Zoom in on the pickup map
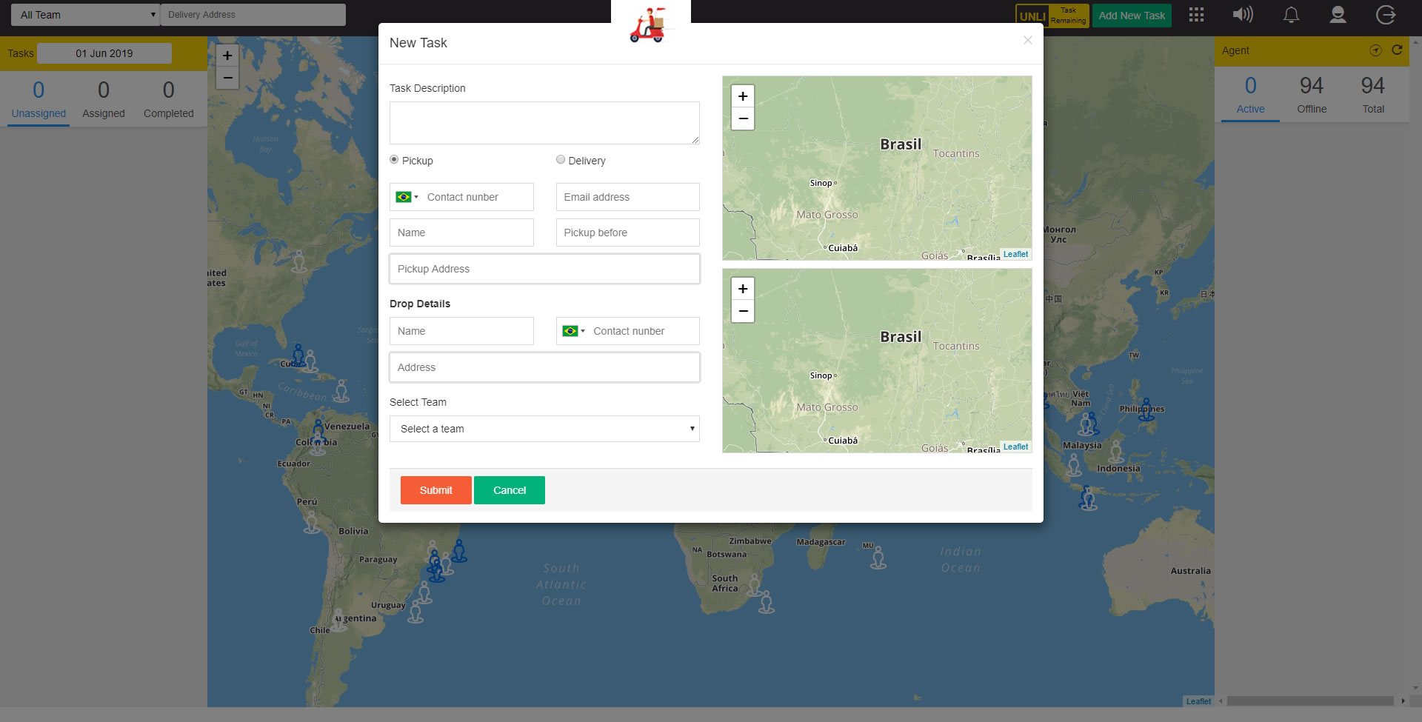This screenshot has height=722, width=1422. click(743, 96)
